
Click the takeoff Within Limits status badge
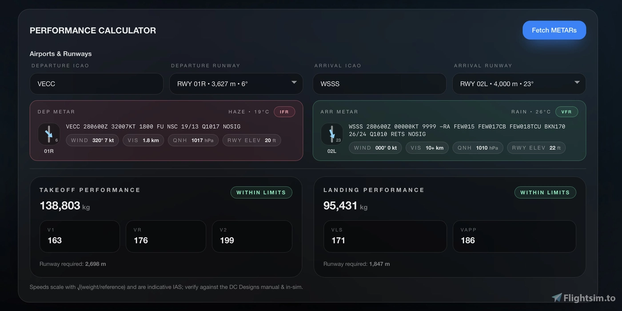tap(261, 192)
